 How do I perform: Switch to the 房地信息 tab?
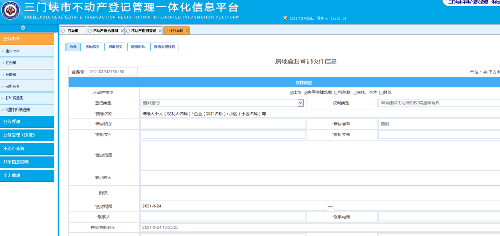(x=92, y=47)
